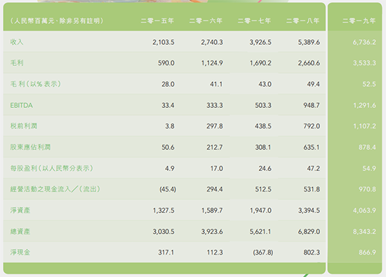Click the 二零一五年 column header
Image resolution: width=386 pixels, height=277 pixels.
[x=157, y=21]
